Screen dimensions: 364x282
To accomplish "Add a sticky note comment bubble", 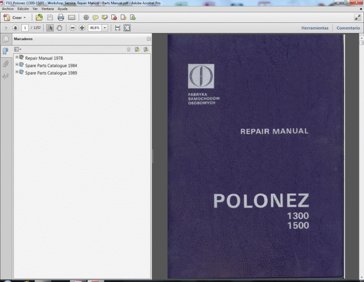I will (x=96, y=17).
